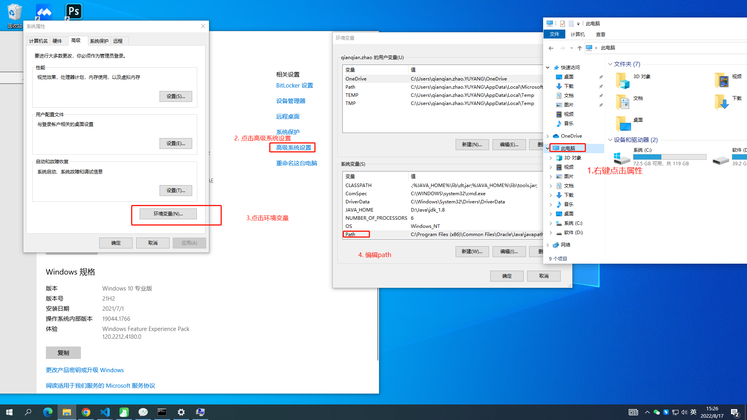Open the command prompt taskbar icon
The height and width of the screenshot is (420, 747).
point(162,412)
